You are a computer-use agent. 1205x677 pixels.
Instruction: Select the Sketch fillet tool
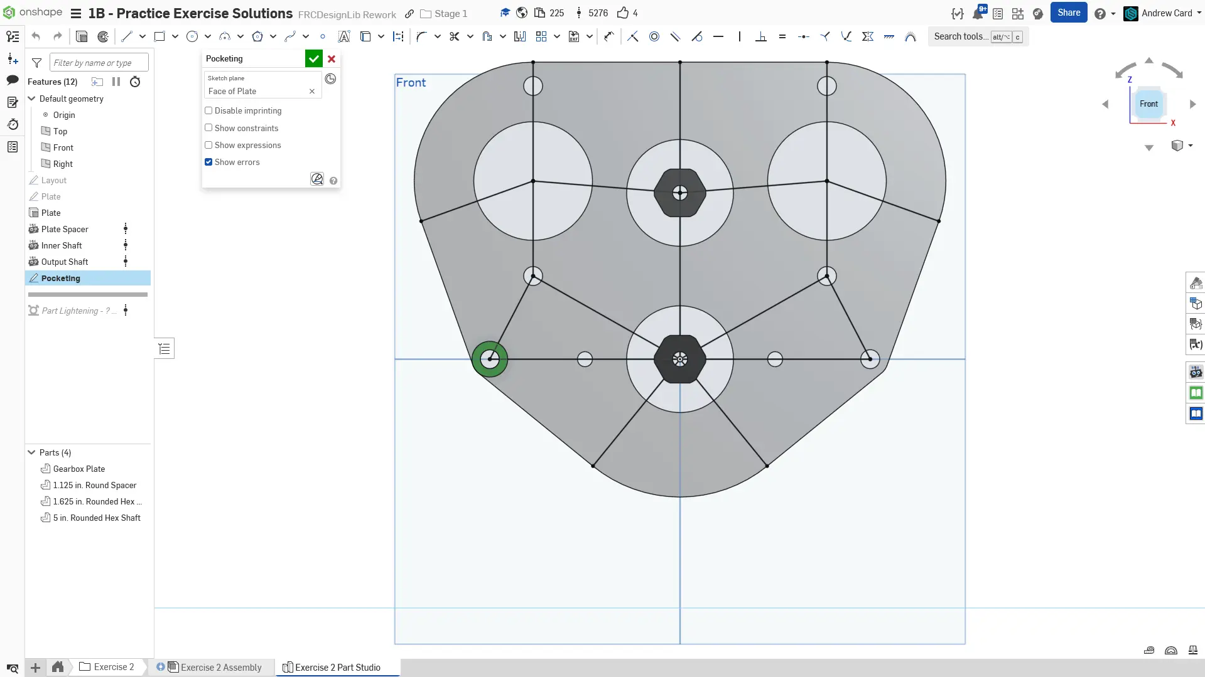point(421,36)
